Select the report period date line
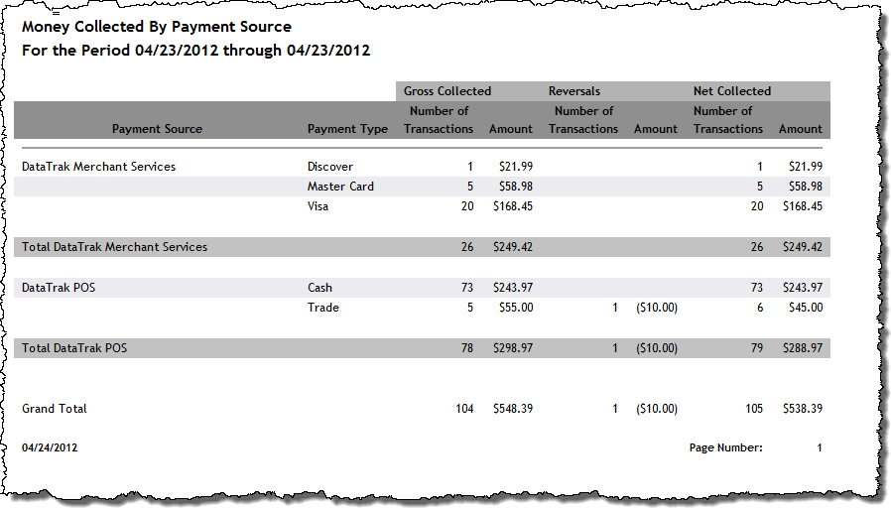The height and width of the screenshot is (508, 891). 196,50
